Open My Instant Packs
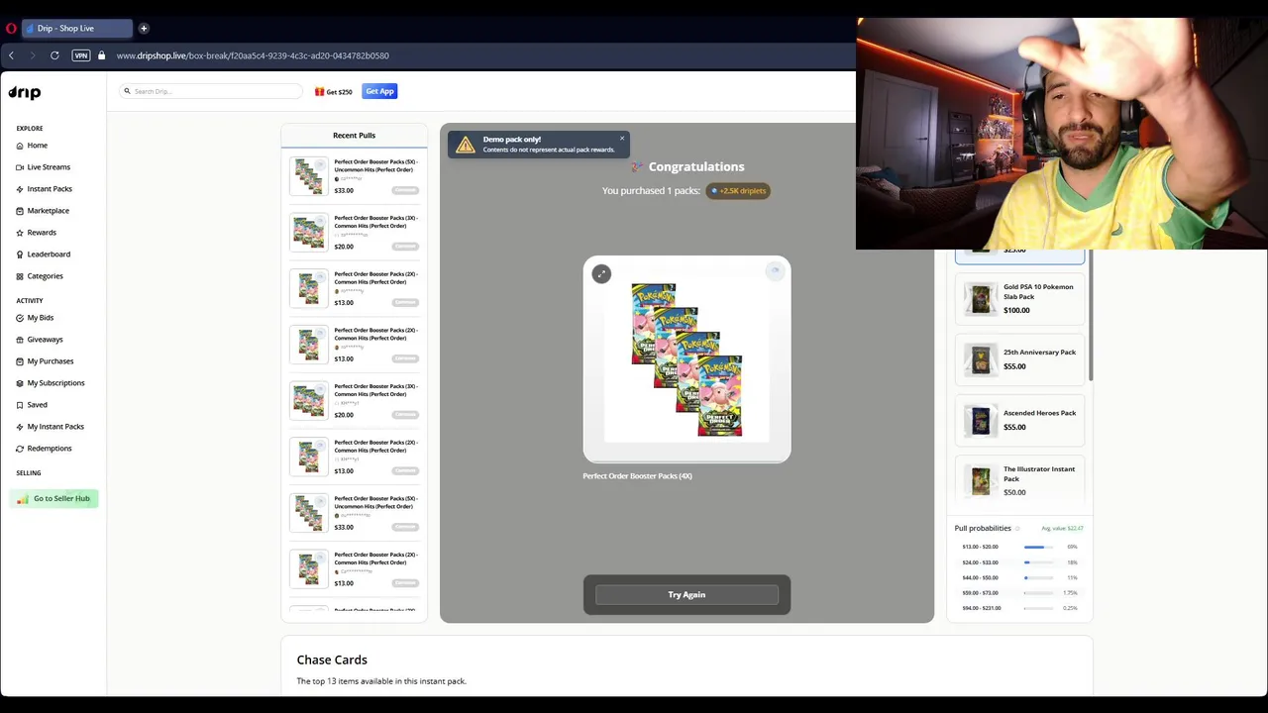Viewport: 1268px width, 713px height. [50, 427]
